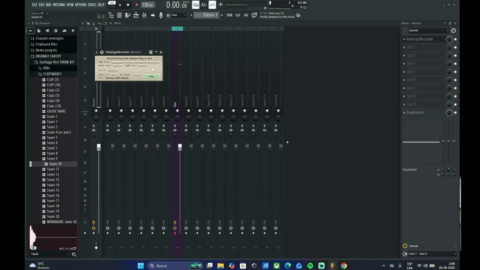Click the Vox track volume fader
The image size is (480, 270).
180,147
